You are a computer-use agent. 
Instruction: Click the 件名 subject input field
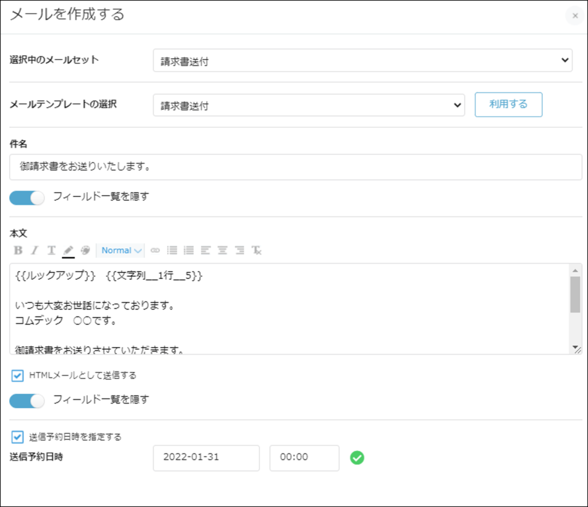point(296,167)
